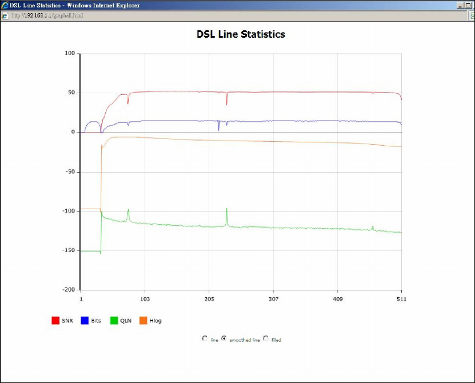Click the page icon beside the address

pyautogui.click(x=5, y=16)
